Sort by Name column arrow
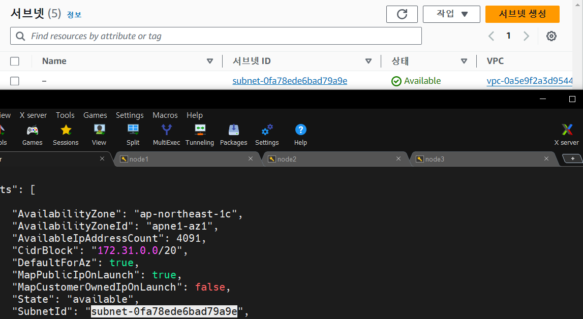 [210, 61]
